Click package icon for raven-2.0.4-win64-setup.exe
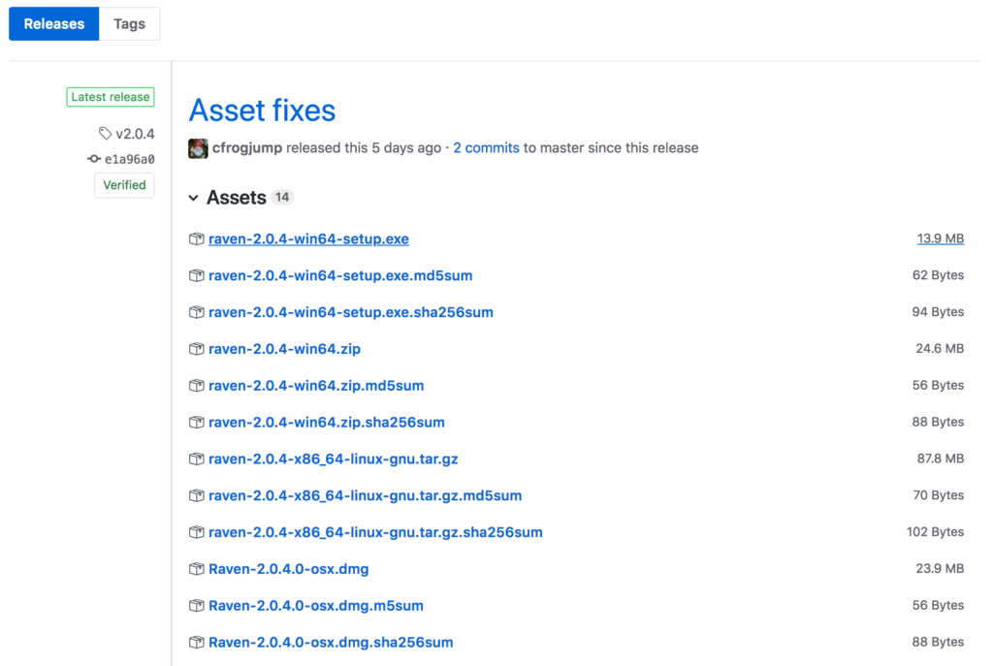The image size is (993, 666). [x=196, y=238]
